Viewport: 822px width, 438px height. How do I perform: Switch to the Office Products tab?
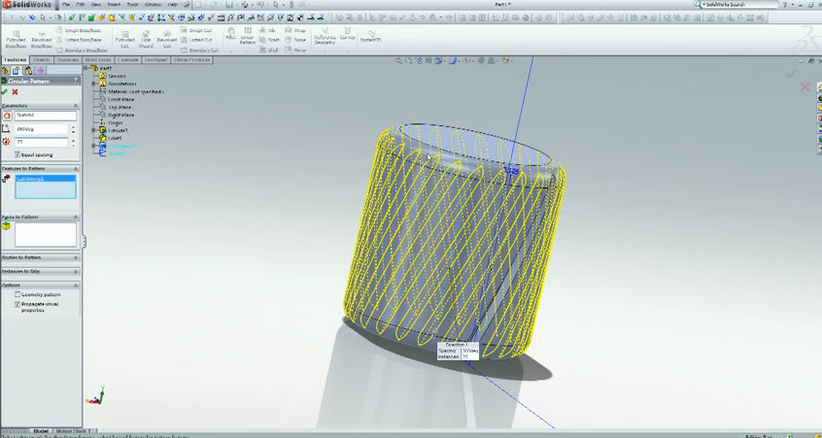pos(191,60)
